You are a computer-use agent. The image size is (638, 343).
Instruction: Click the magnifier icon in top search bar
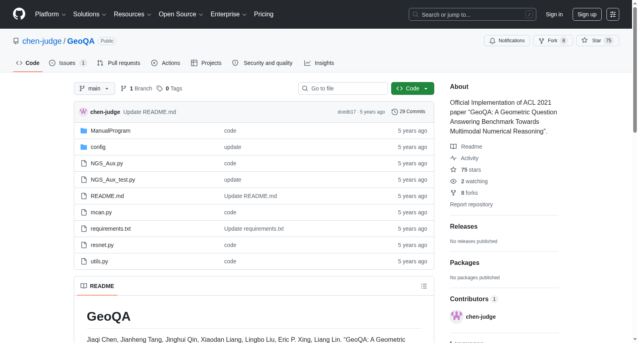click(x=415, y=14)
